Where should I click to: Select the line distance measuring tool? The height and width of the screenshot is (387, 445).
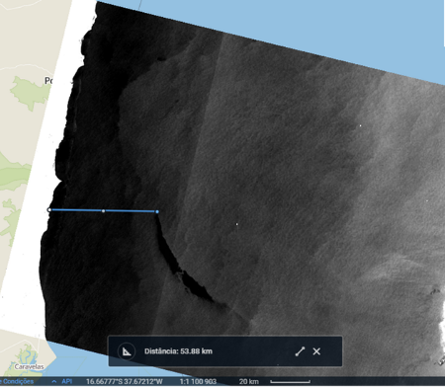(x=300, y=351)
